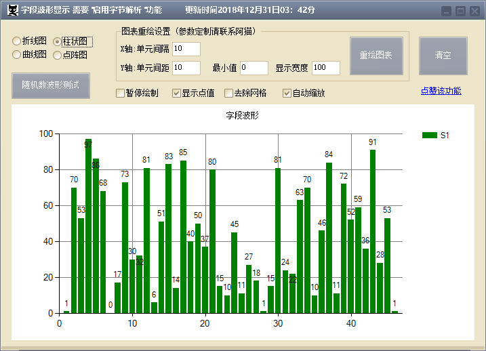
Task: Click the 清空 button
Action: pos(443,56)
